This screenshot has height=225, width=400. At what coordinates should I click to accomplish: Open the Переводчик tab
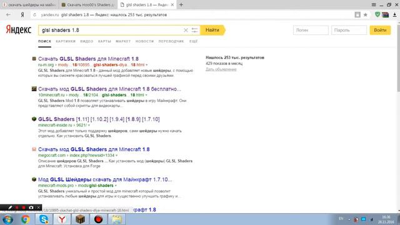point(171,41)
